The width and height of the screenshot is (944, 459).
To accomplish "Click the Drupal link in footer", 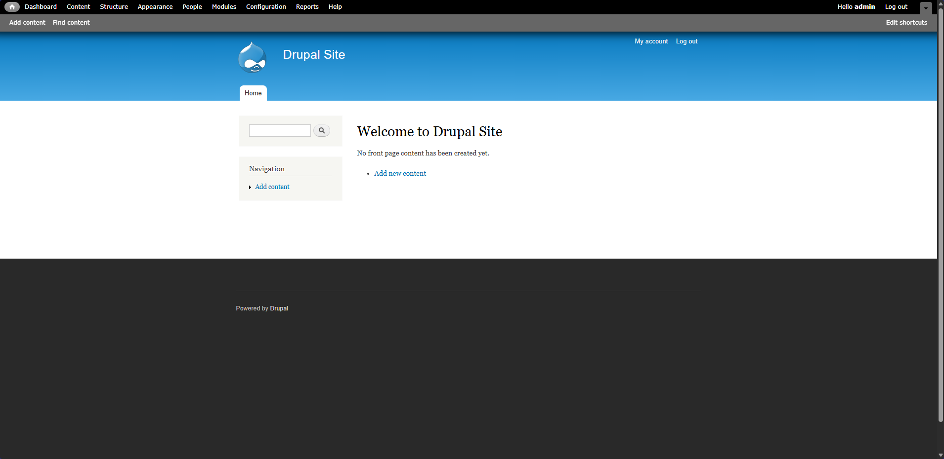I will (x=279, y=308).
